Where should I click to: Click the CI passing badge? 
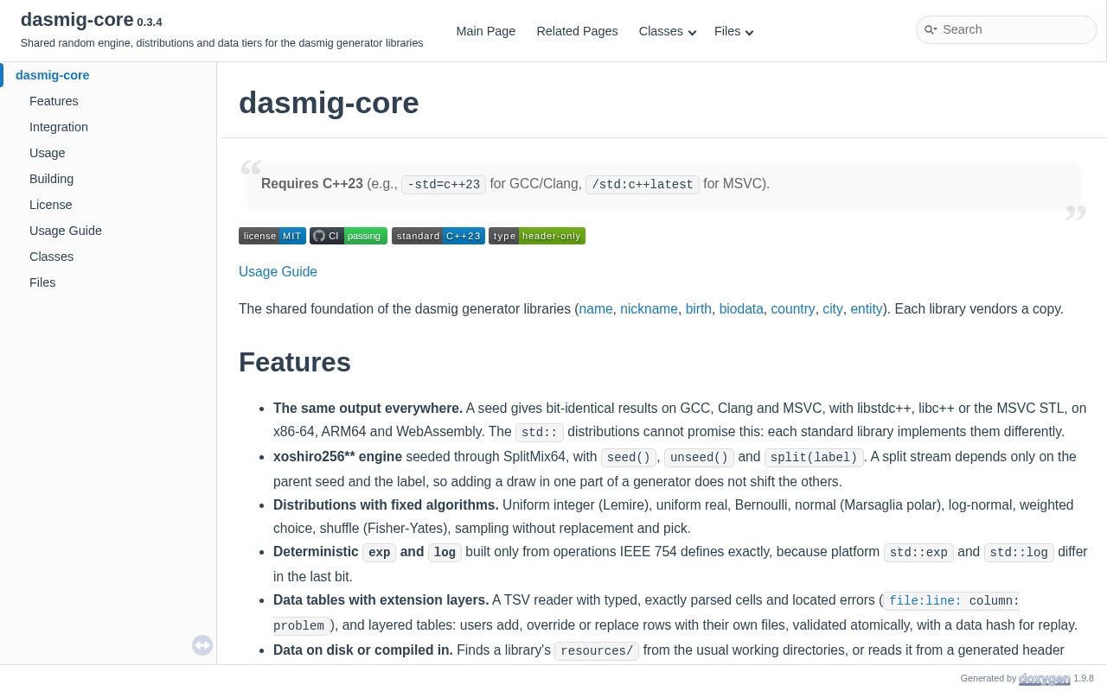click(x=349, y=236)
